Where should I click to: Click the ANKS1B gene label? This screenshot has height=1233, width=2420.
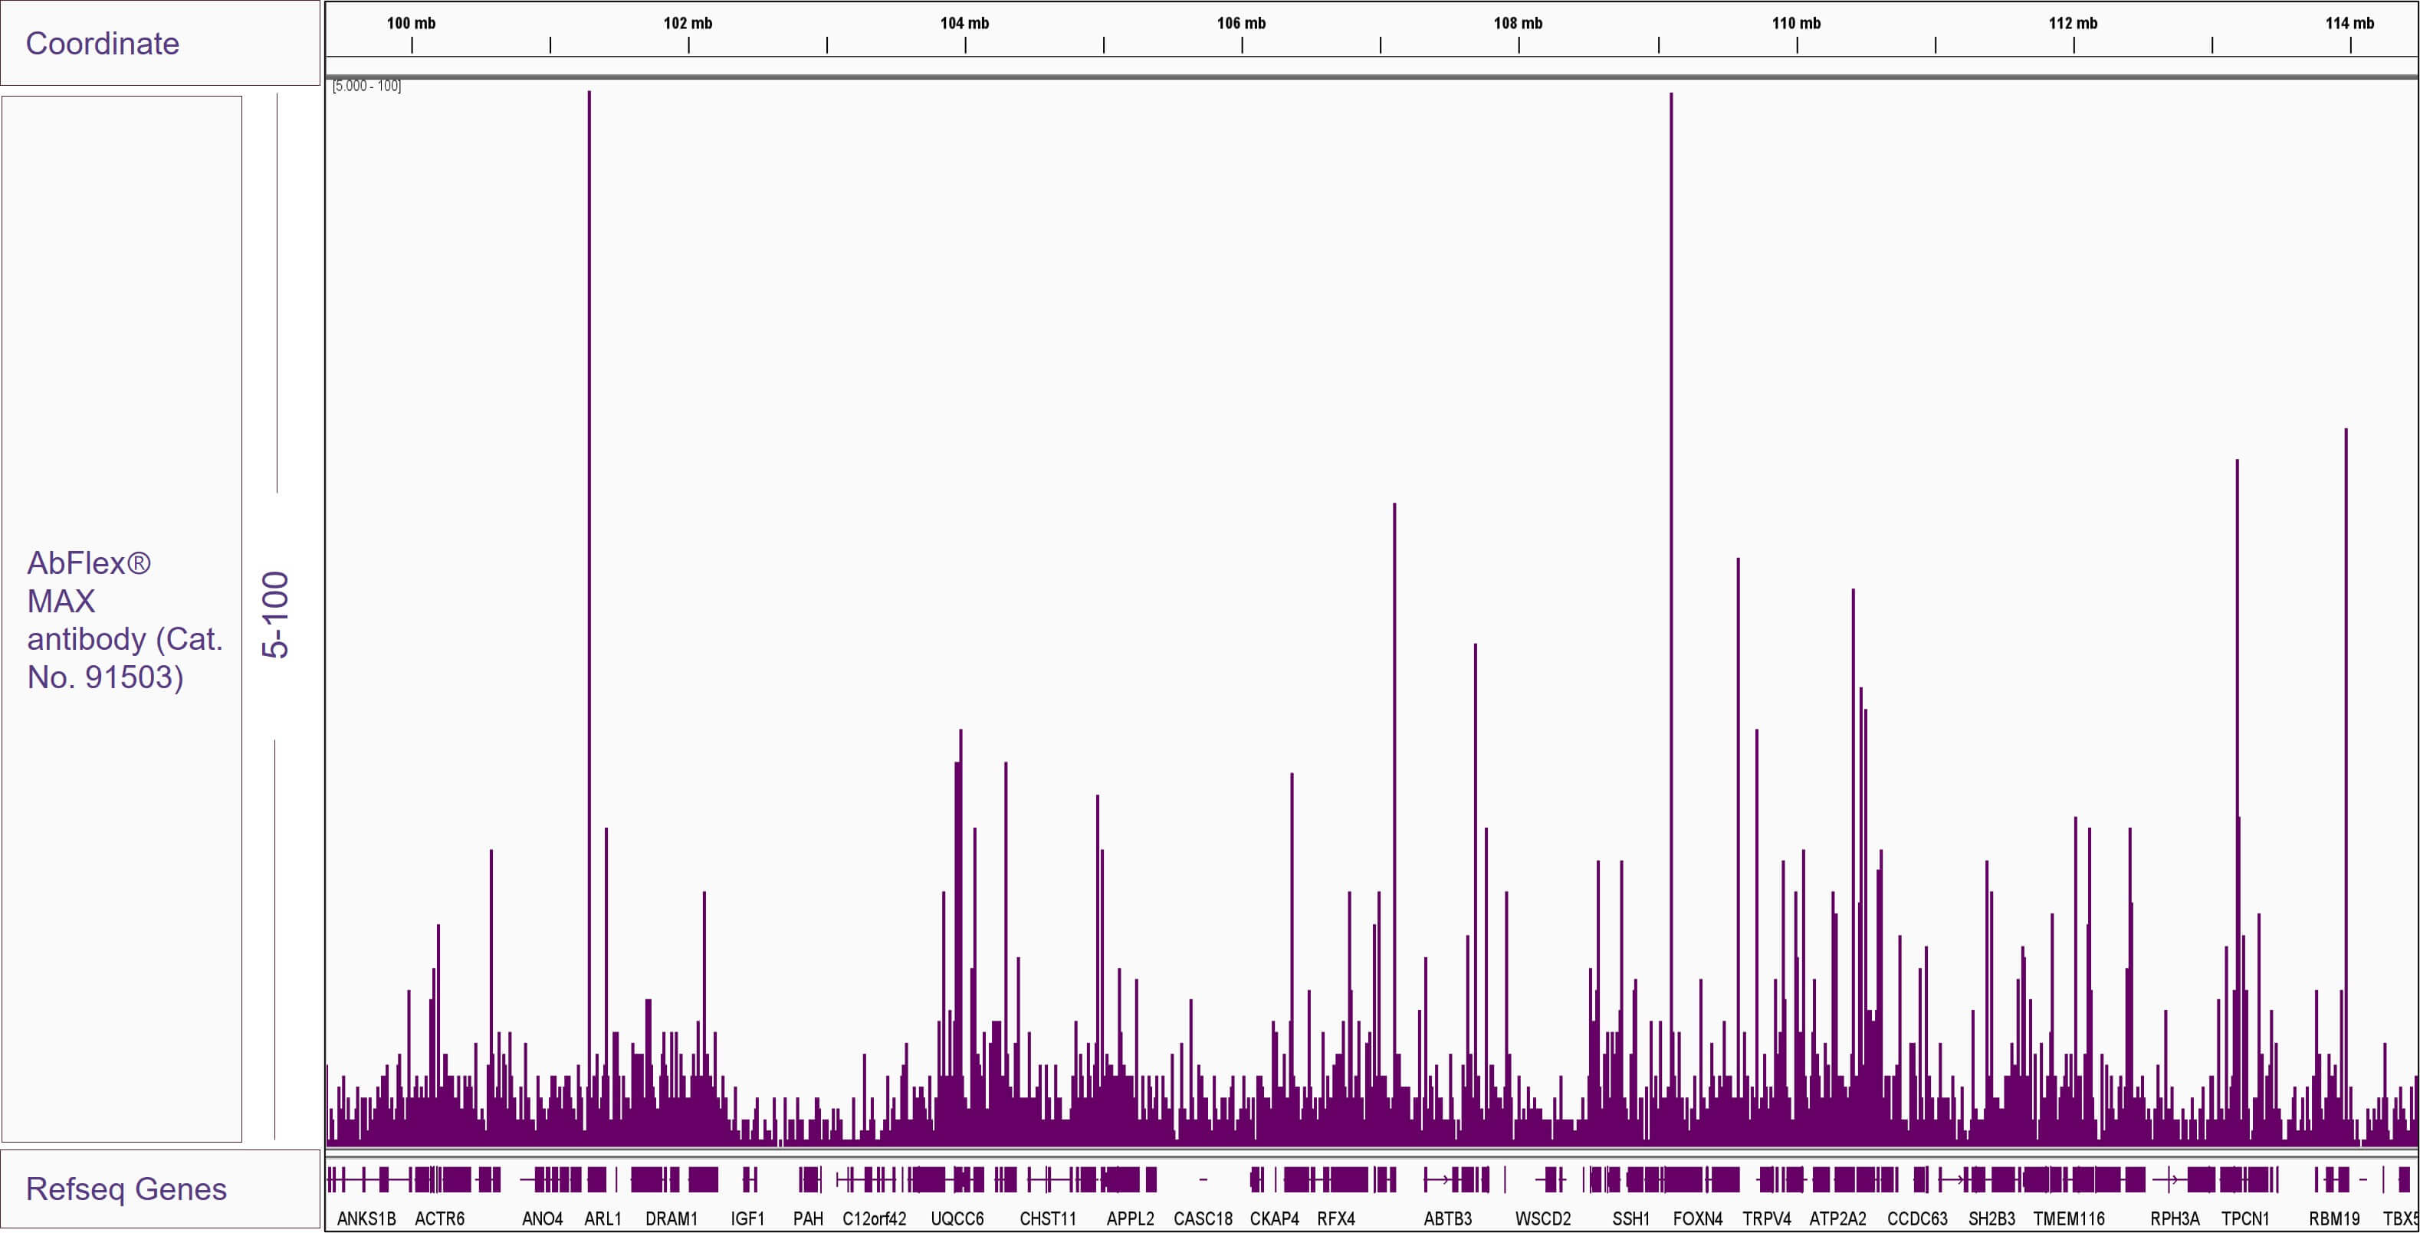coord(366,1218)
